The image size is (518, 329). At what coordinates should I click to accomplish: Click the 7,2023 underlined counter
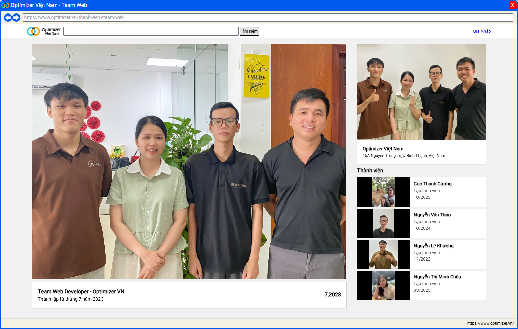coord(333,295)
